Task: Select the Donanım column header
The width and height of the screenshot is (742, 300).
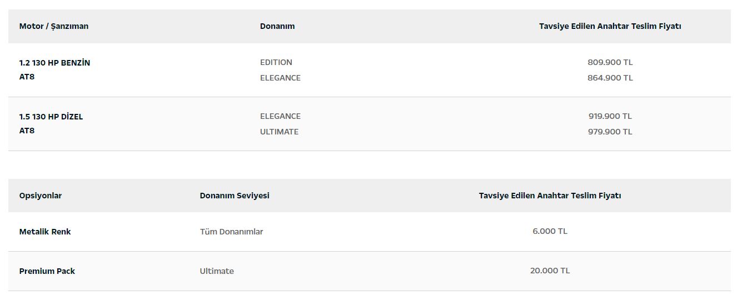Action: point(277,26)
